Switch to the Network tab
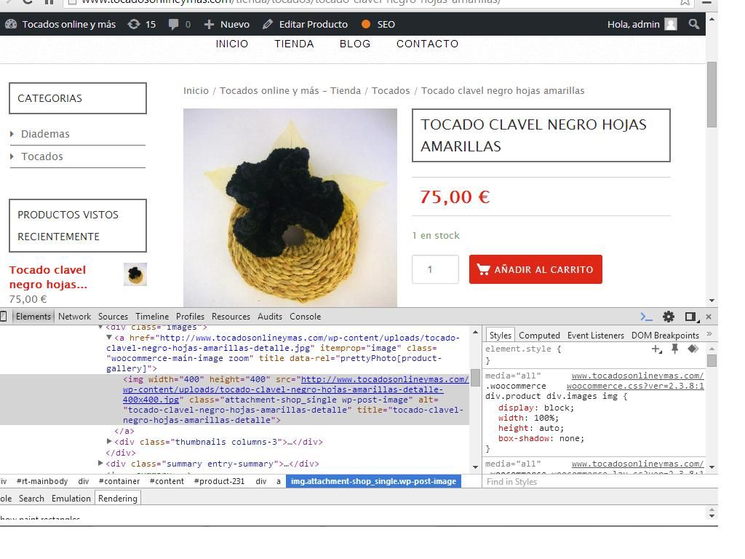This screenshot has width=745, height=559. [75, 317]
